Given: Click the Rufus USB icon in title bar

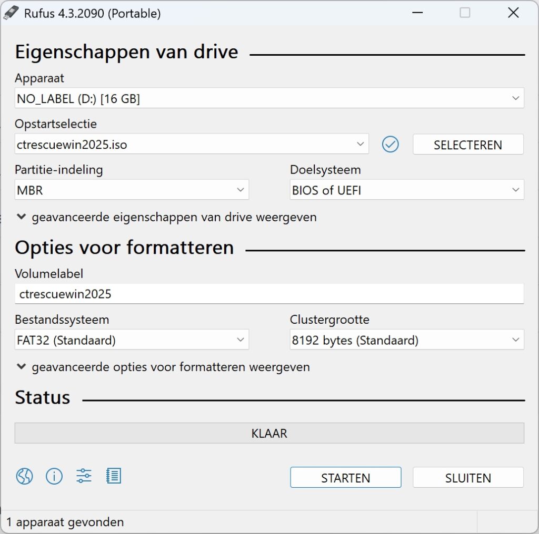Looking at the screenshot, I should click(12, 13).
